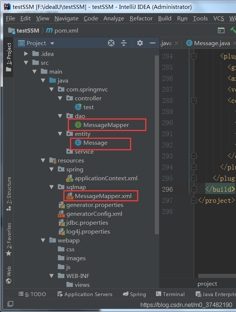Collapse the main folder
Viewport: 236px width, 312px height.
[34, 72]
